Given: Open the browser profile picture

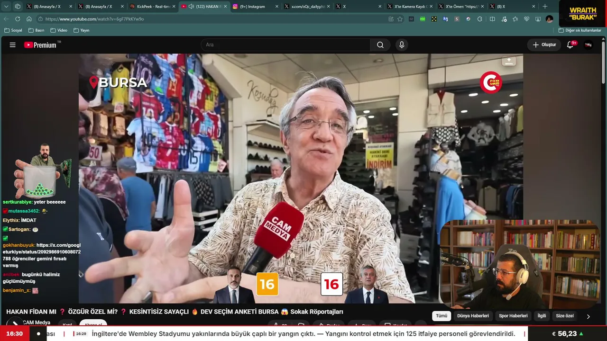Looking at the screenshot, I should coord(549,19).
